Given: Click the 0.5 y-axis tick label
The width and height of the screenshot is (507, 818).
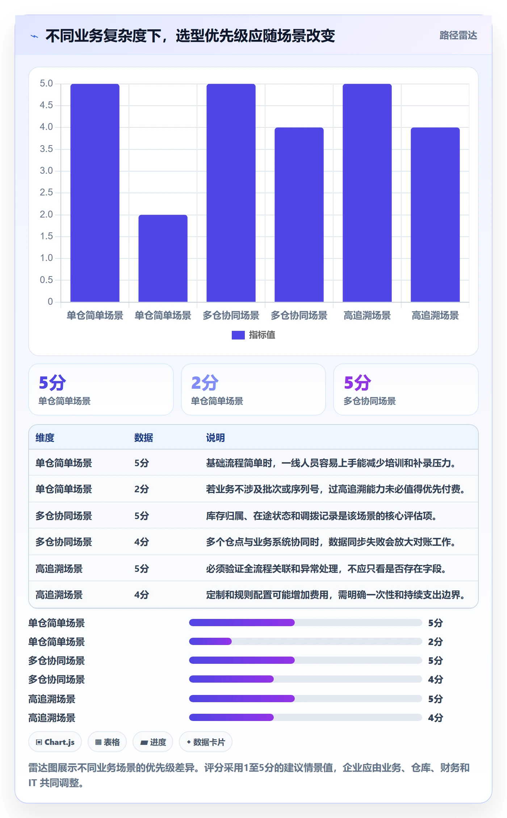Looking at the screenshot, I should (46, 280).
